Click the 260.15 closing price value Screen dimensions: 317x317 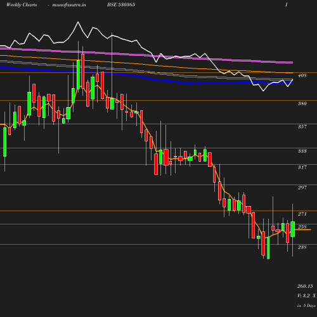pyautogui.click(x=305, y=286)
